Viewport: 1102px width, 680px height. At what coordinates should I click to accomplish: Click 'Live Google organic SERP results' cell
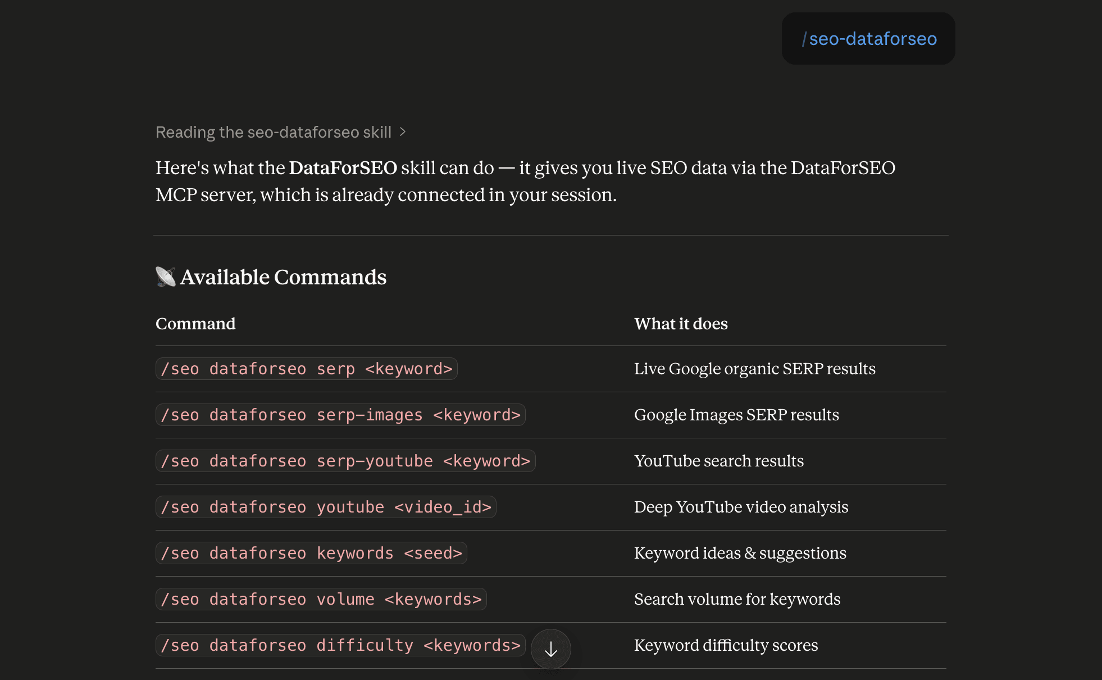(x=755, y=369)
